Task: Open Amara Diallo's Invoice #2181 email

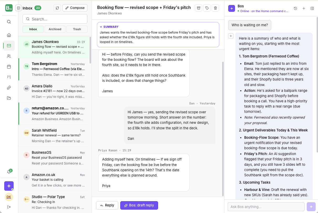Action: pos(54,91)
